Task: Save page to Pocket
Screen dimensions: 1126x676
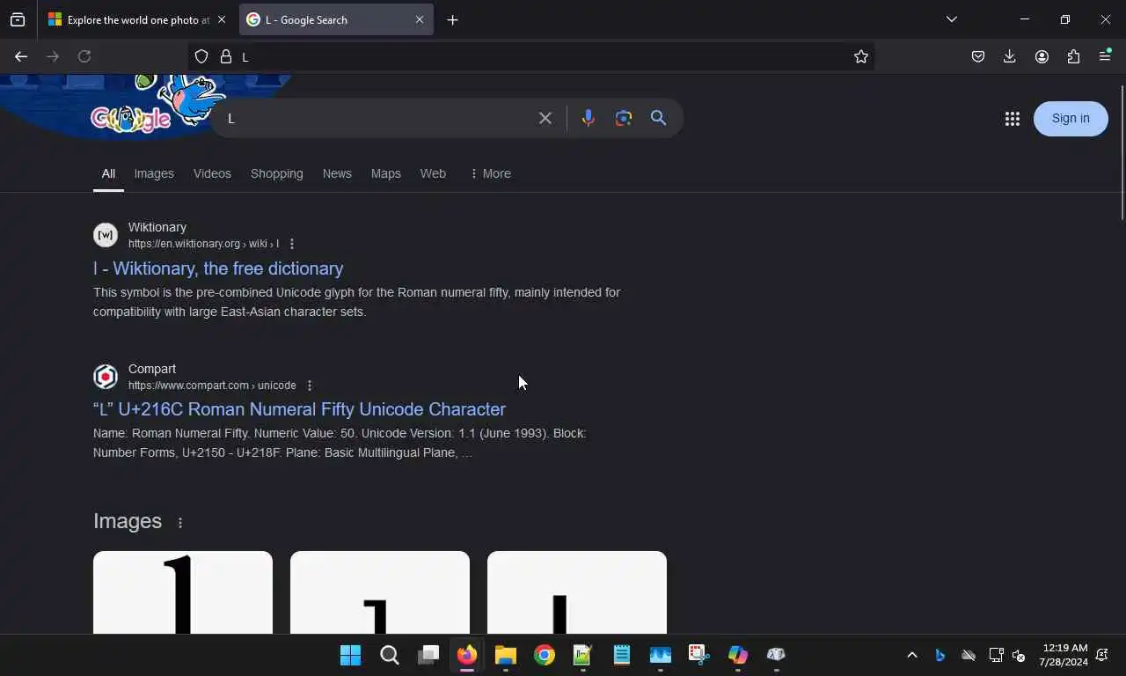Action: (978, 56)
